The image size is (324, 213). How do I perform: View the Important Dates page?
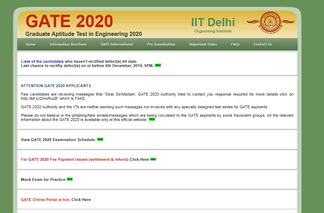coord(203,44)
